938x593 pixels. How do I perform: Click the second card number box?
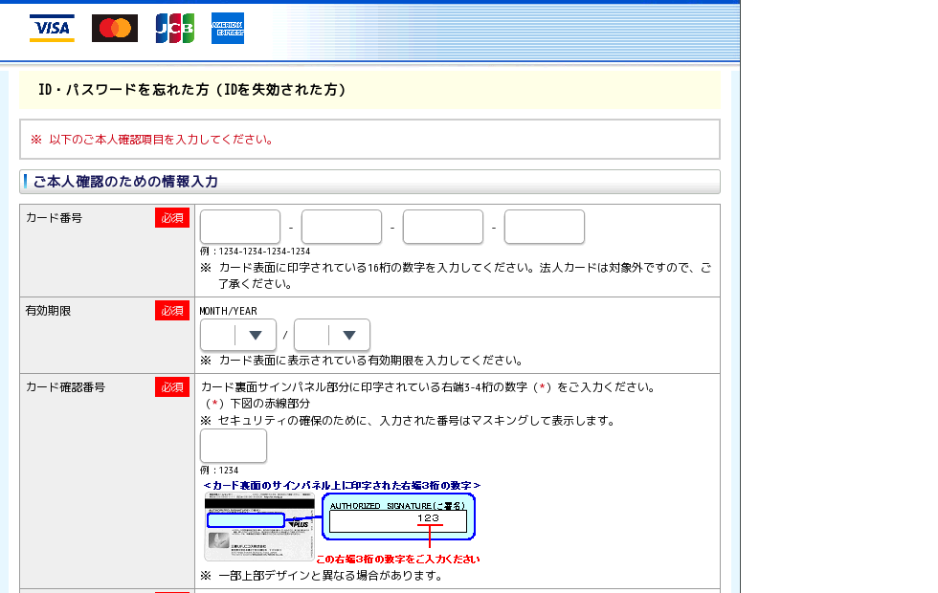342,227
